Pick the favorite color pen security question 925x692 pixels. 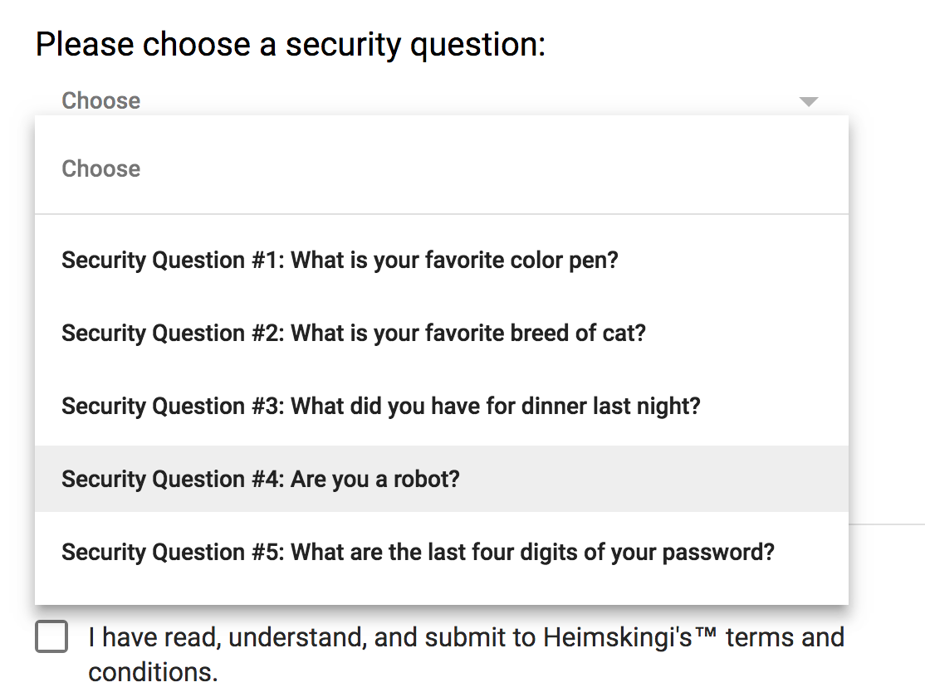coord(340,261)
